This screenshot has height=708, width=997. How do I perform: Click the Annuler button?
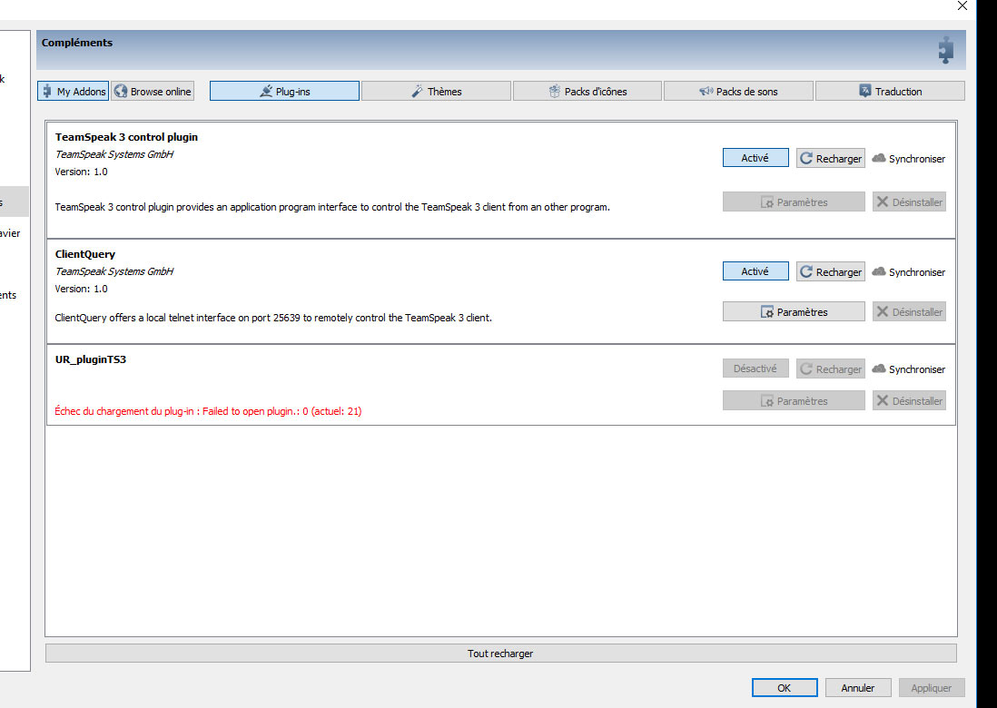coord(857,688)
